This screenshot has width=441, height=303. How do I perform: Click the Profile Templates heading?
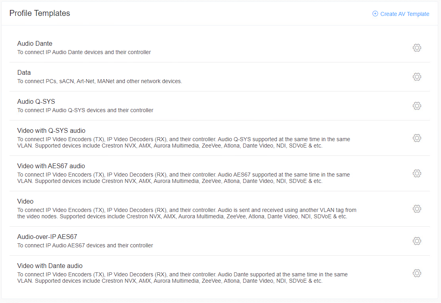[40, 13]
